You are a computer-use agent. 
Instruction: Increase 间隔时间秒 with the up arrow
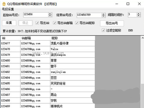point(139,14)
